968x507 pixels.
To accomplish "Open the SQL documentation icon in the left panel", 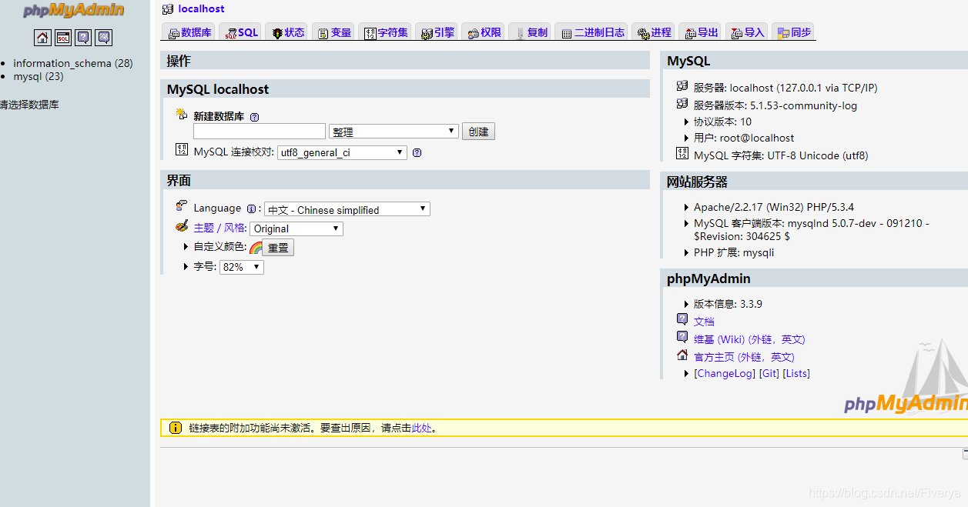I will (104, 38).
